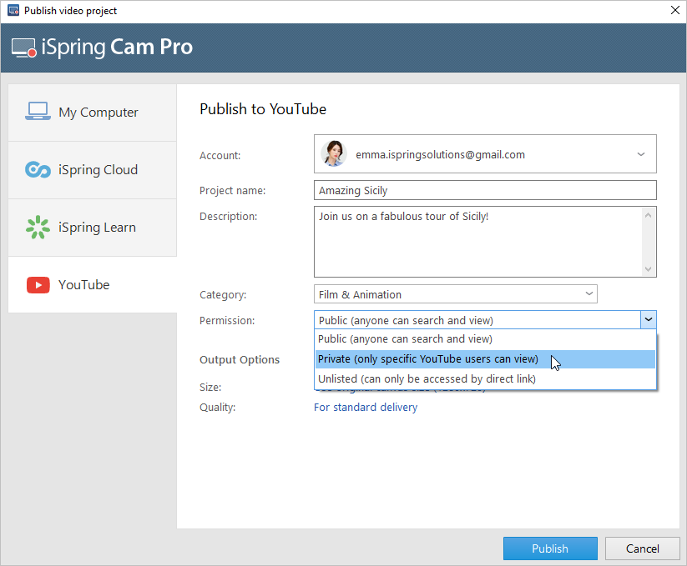Click the account avatar picture
The width and height of the screenshot is (687, 566).
pyautogui.click(x=334, y=153)
